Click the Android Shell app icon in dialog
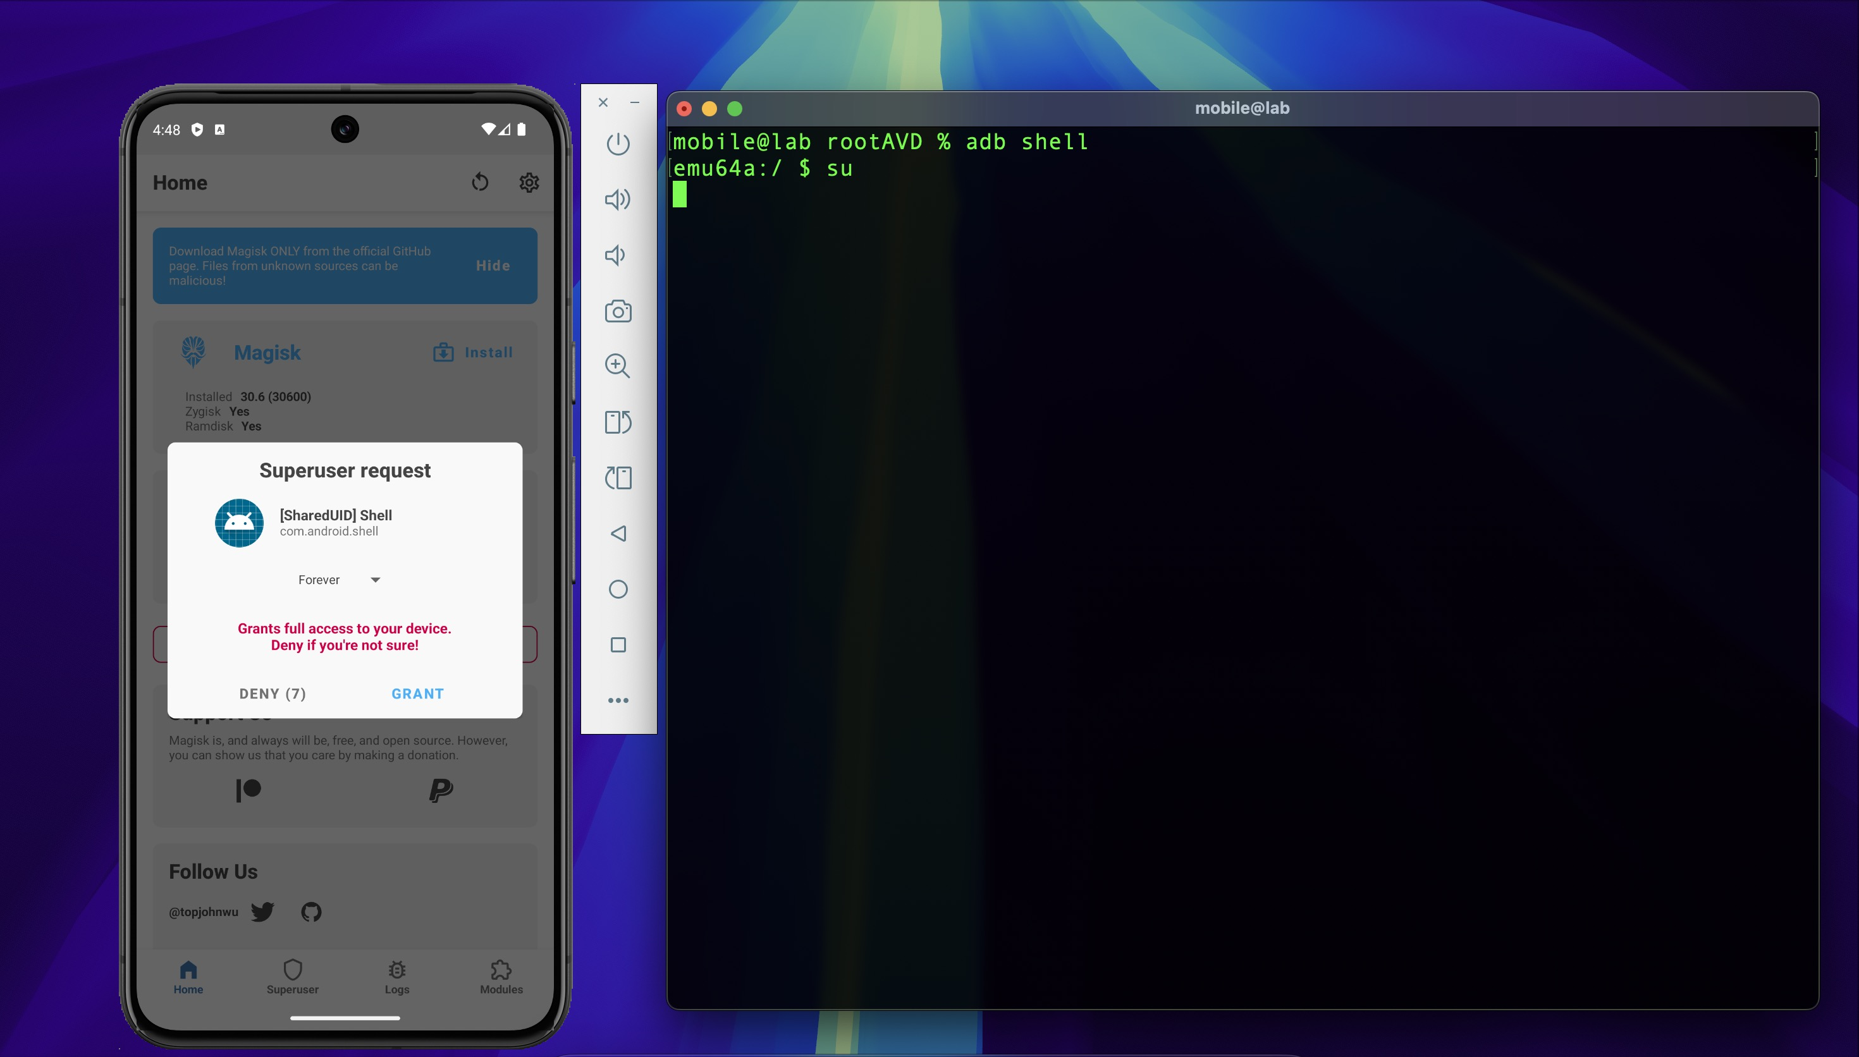1859x1057 pixels. [x=239, y=523]
